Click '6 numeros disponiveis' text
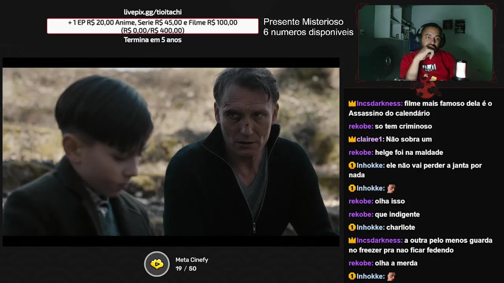The width and height of the screenshot is (504, 283). (x=308, y=32)
